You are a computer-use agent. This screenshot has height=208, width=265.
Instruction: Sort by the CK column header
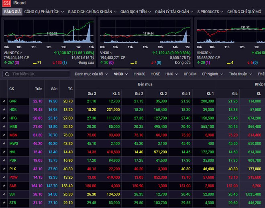tap(12, 88)
